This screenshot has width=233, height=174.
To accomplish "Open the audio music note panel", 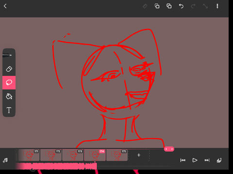I will pyautogui.click(x=5, y=160).
